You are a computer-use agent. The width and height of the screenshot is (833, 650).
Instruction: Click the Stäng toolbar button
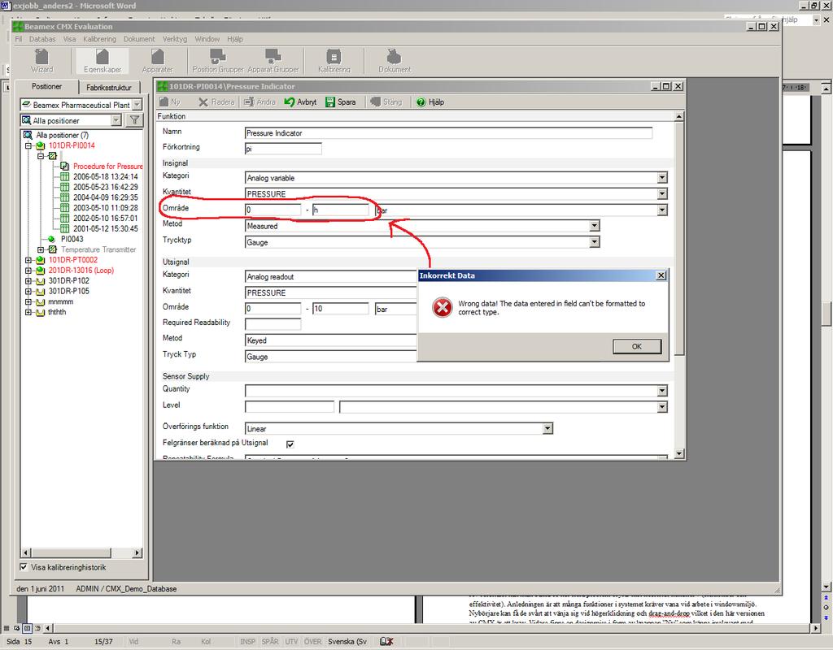[x=386, y=102]
